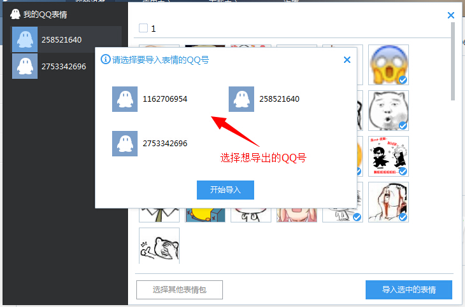Select the screaming face emoji thumbnail
Viewport: 465px width, 307px height.
[389, 65]
